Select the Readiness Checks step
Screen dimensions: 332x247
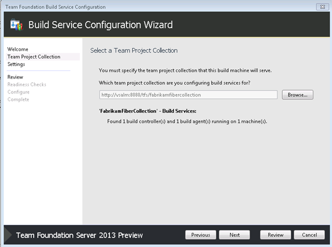26,84
